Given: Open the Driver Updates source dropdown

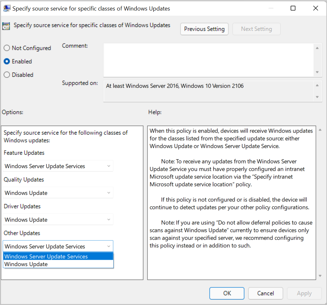Looking at the screenshot, I should pos(108,219).
